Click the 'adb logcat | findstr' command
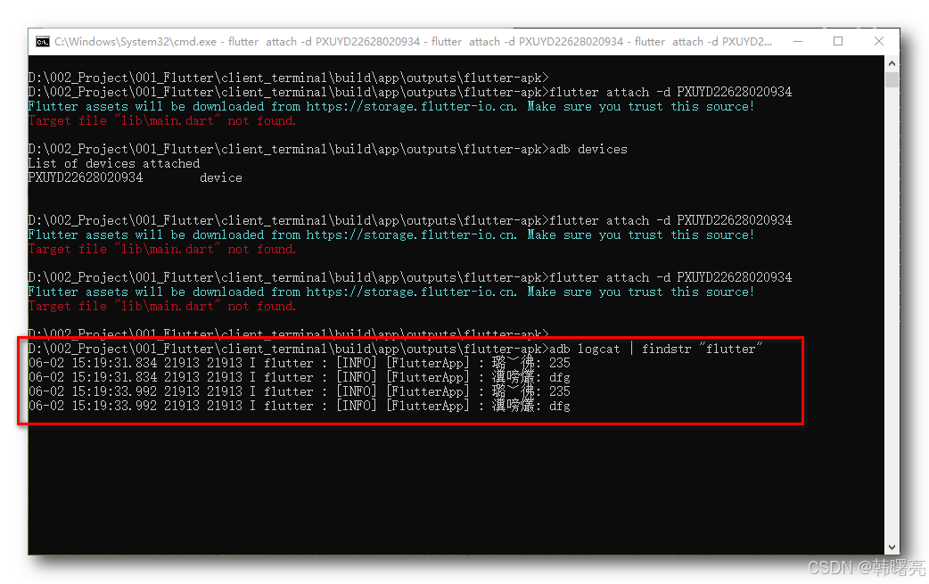This screenshot has width=929, height=584. point(656,349)
